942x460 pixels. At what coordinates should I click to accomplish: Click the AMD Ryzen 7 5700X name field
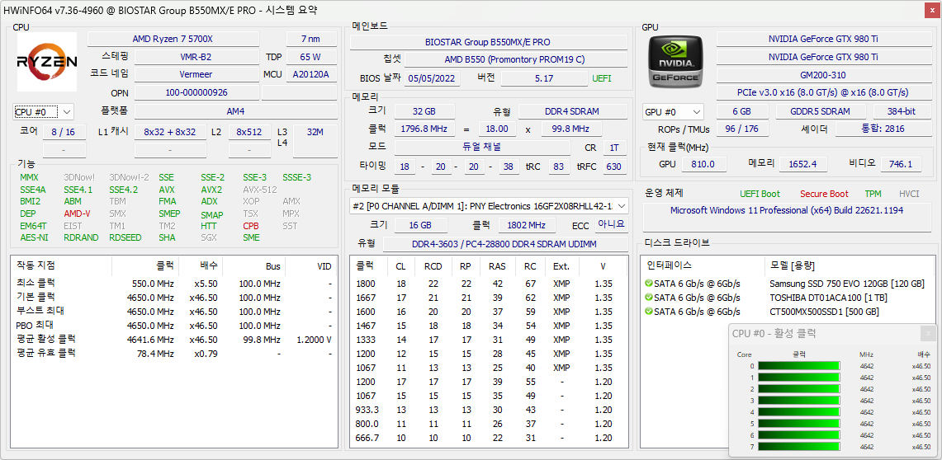[173, 39]
